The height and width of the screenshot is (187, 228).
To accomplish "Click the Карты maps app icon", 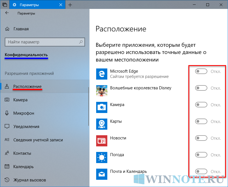I will [x=102, y=124].
